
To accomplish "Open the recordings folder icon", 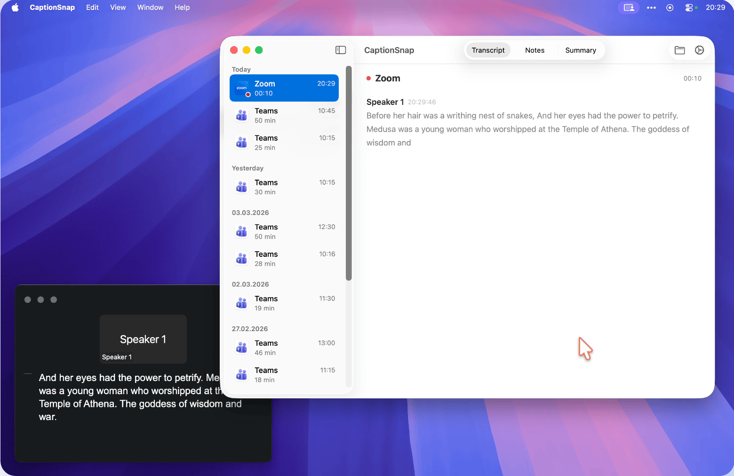I will [x=679, y=50].
